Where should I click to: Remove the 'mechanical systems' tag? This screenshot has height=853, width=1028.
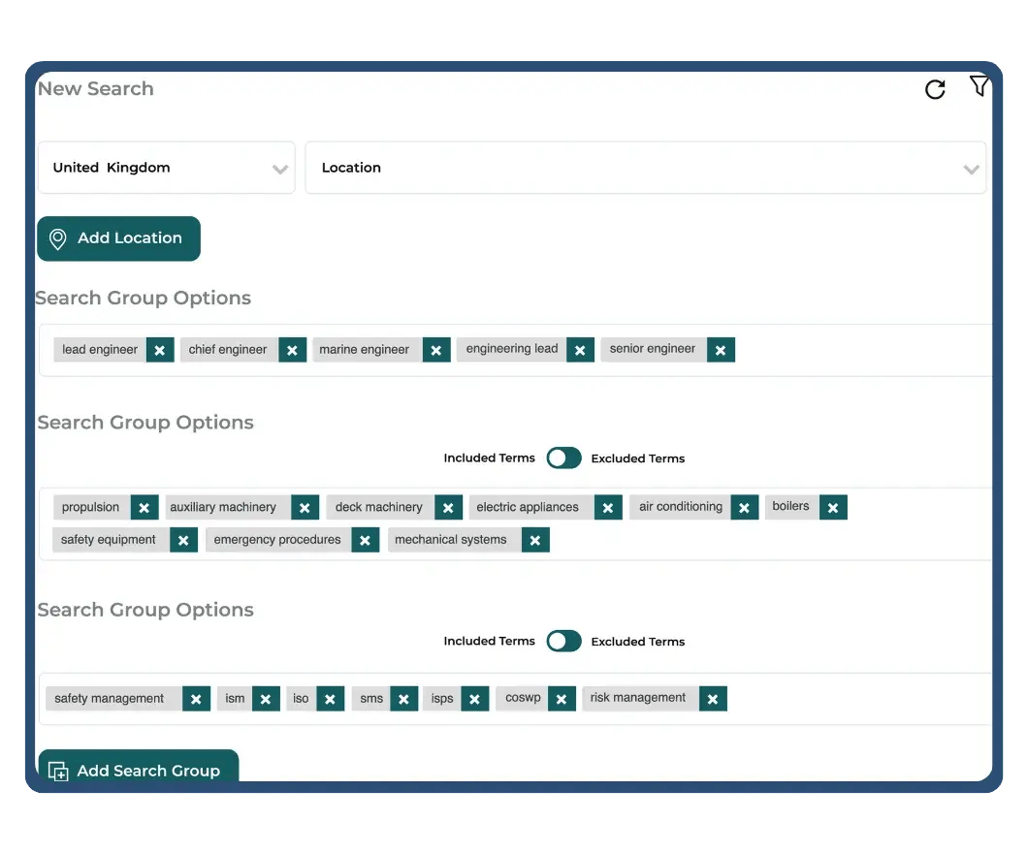point(535,540)
